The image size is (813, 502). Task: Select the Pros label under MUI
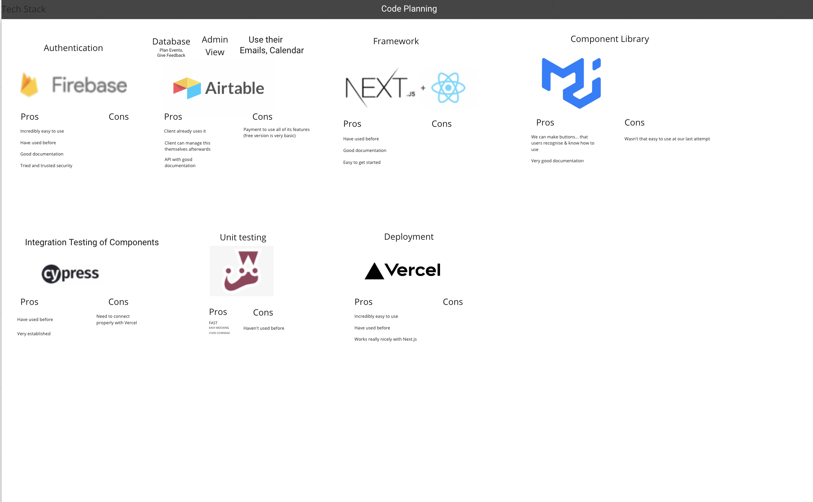pyautogui.click(x=545, y=123)
